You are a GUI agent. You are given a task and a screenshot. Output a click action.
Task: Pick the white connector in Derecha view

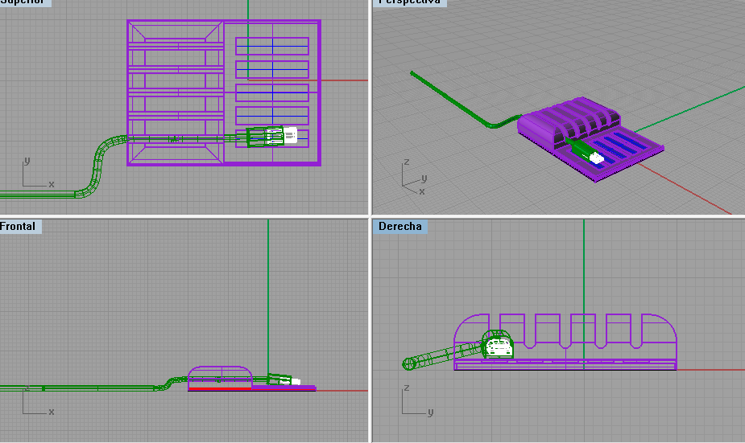[x=499, y=348]
